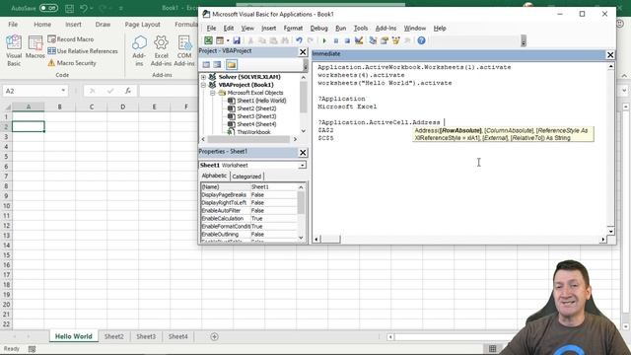Toggle AutoSave switch in Excel title bar
631x355 pixels.
(48, 8)
